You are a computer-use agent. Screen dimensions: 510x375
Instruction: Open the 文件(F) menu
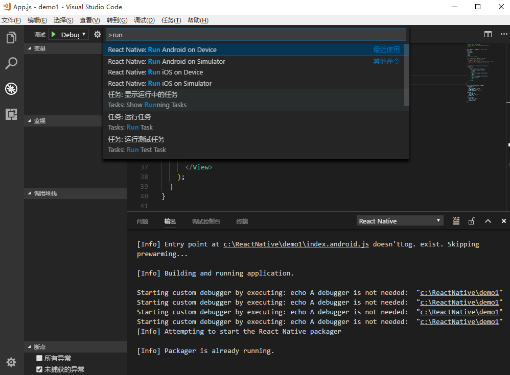(11, 20)
